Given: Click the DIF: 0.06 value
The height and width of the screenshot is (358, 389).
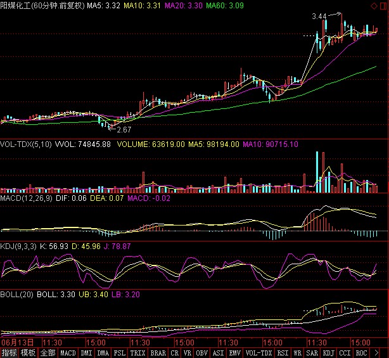Looking at the screenshot, I should click(71, 198).
